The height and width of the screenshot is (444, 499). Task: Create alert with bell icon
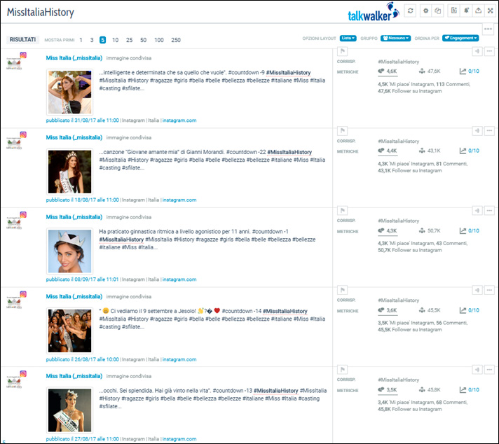(466, 11)
